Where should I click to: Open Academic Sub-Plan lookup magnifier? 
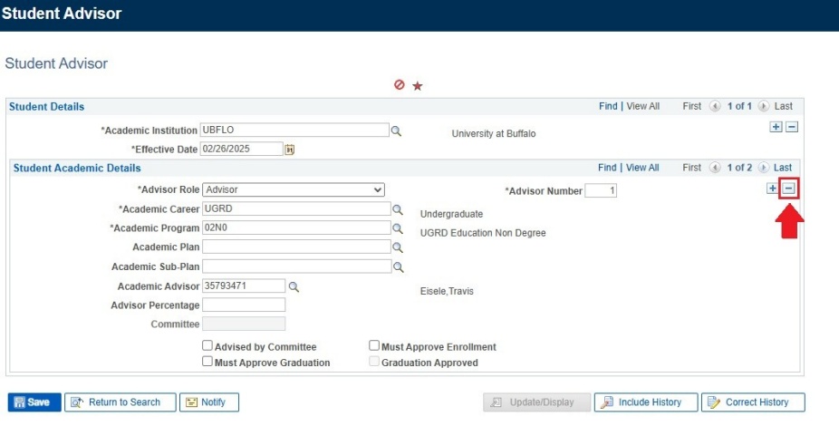point(398,266)
